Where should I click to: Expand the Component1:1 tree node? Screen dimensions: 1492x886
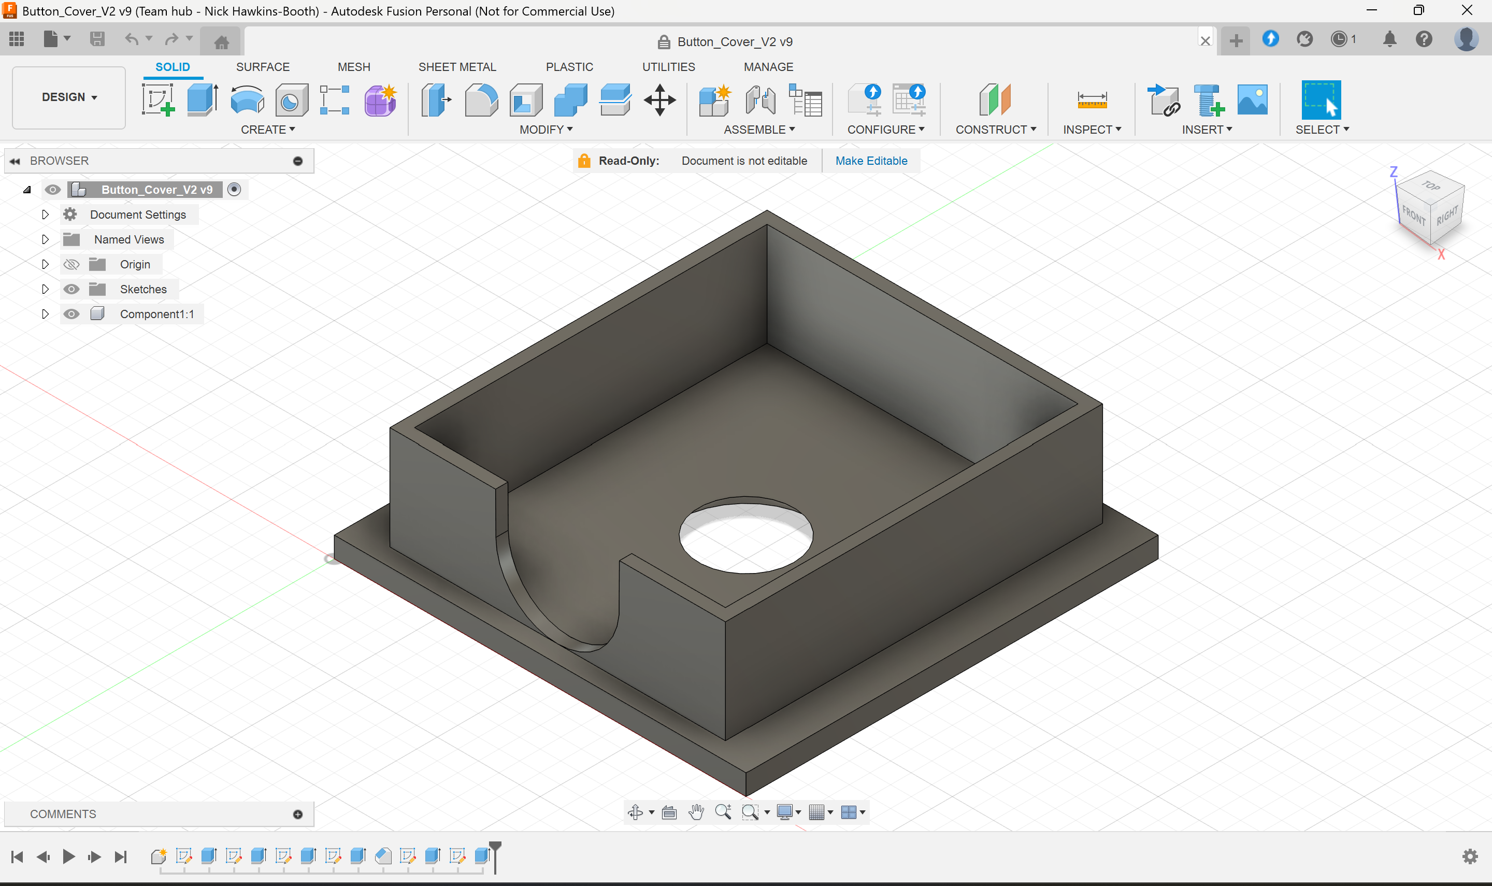[x=46, y=314]
